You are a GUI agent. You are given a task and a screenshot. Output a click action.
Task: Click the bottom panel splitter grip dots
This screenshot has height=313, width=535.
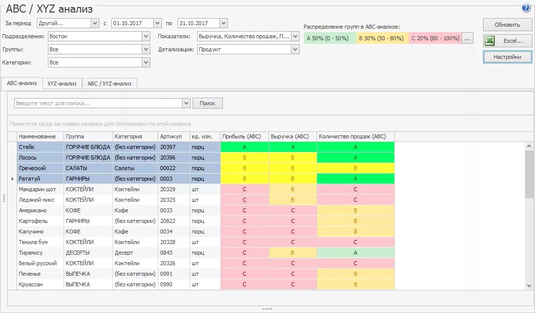(x=267, y=309)
